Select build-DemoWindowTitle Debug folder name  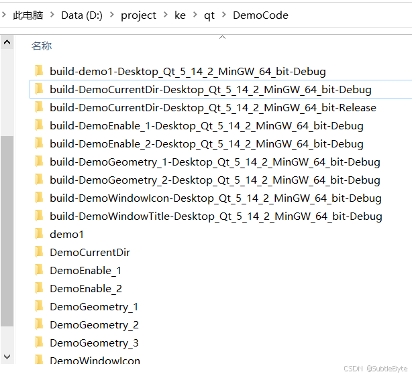[x=216, y=216]
